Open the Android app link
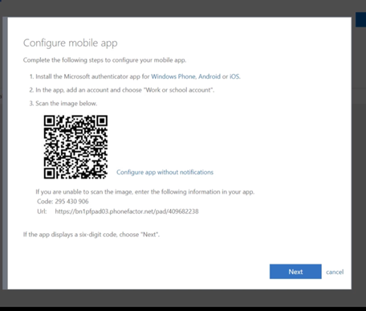 [209, 76]
